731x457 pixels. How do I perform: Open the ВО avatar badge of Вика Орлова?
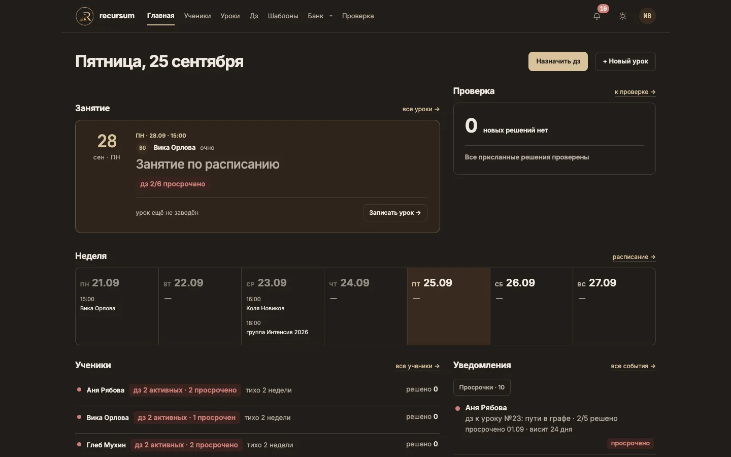pyautogui.click(x=143, y=148)
